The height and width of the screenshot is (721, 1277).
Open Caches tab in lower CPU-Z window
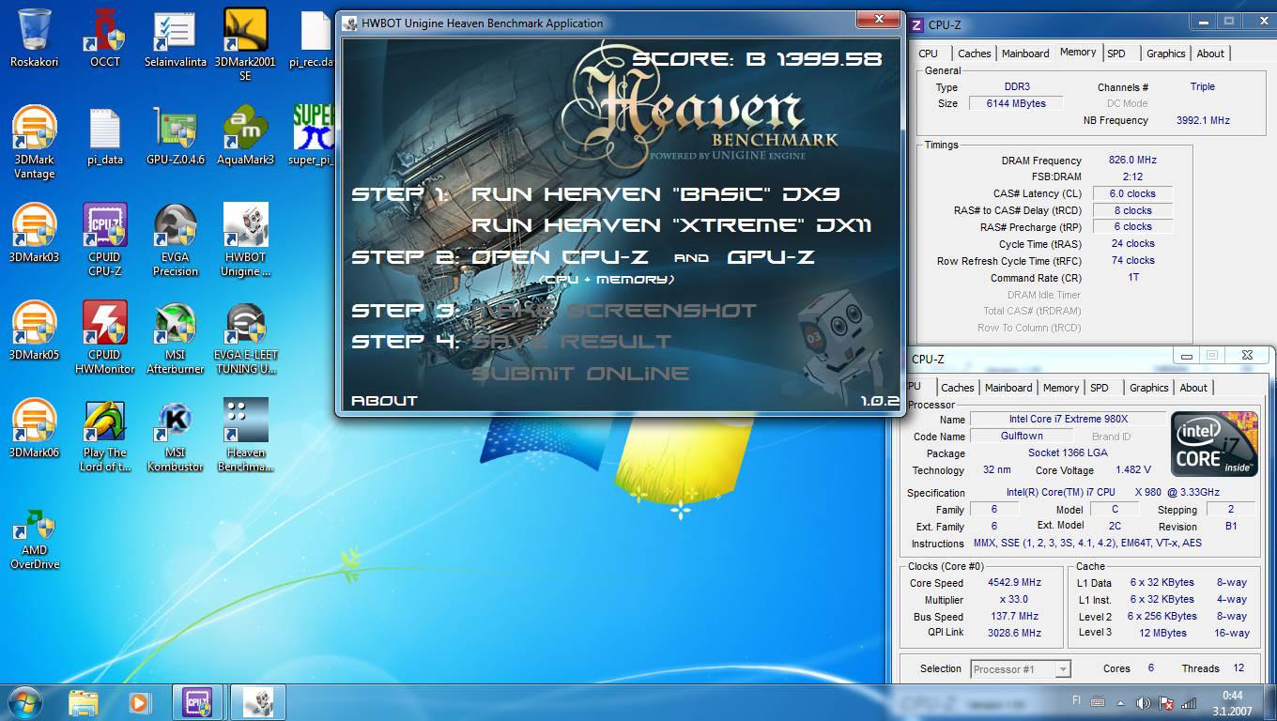tap(957, 388)
